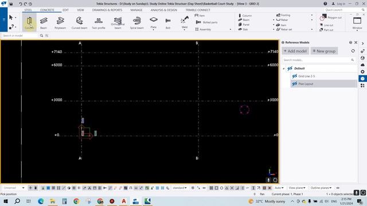Select the Twin profile tool
The height and width of the screenshot is (206, 367).
tap(98, 22)
